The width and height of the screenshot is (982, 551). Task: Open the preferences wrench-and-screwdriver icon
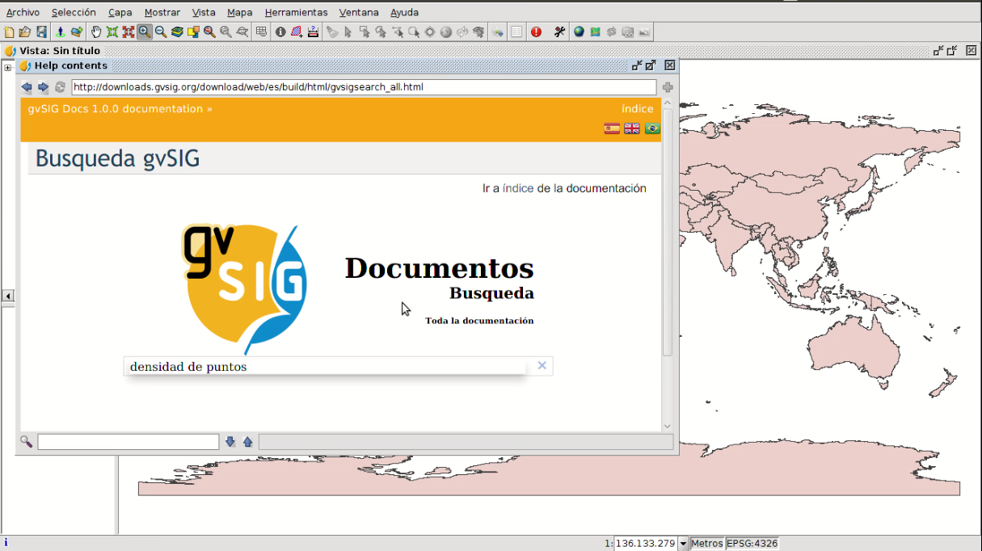559,32
